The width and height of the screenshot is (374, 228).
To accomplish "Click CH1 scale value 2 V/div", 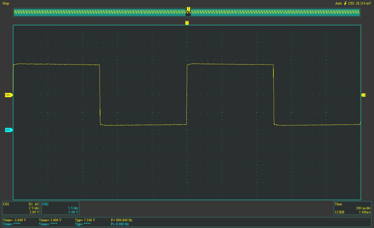I will click(34, 208).
